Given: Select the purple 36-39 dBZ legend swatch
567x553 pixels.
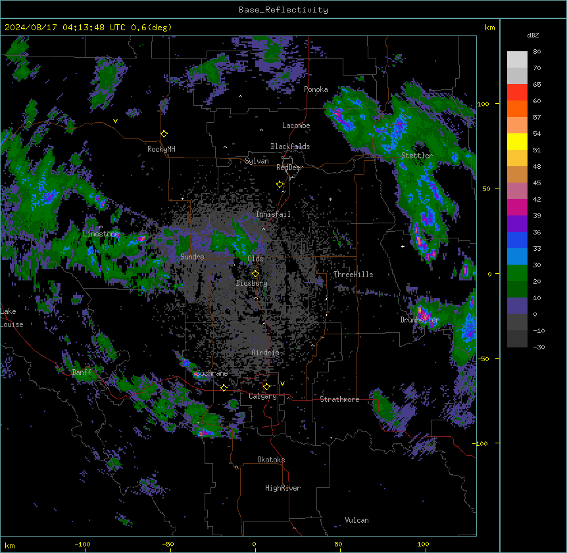Looking at the screenshot, I should coord(517,224).
